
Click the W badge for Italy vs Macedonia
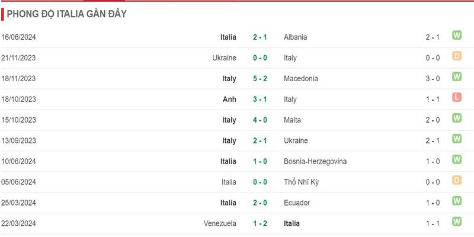point(457,77)
